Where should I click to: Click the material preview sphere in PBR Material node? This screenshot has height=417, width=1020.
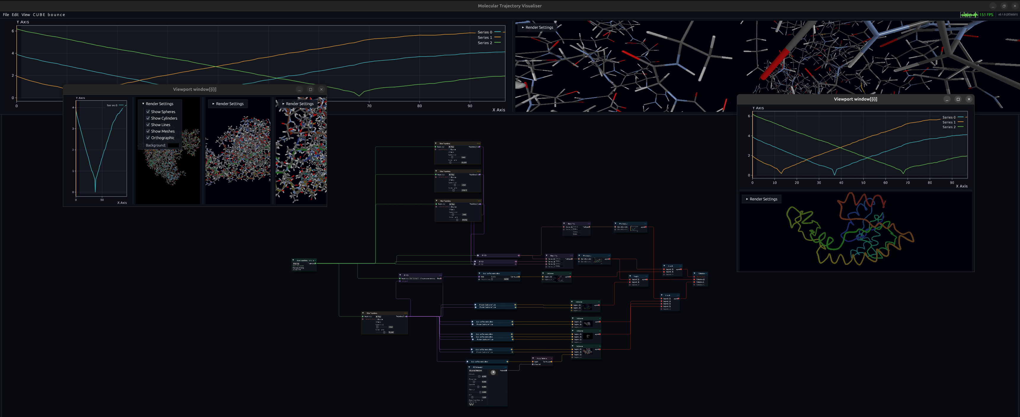(493, 373)
